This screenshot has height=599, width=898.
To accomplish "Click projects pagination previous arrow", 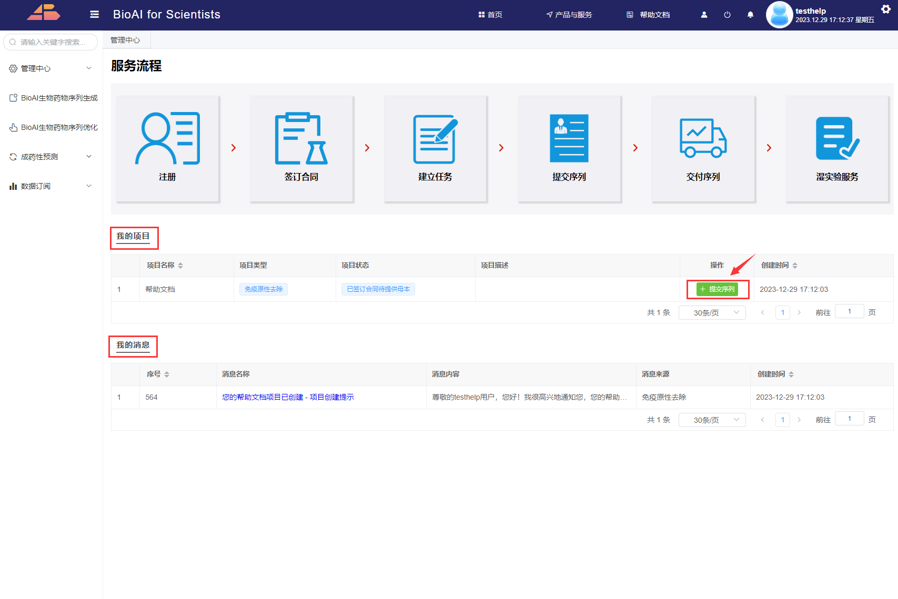I will (x=762, y=312).
